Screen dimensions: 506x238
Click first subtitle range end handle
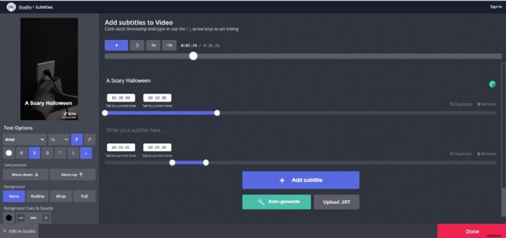pos(217,113)
